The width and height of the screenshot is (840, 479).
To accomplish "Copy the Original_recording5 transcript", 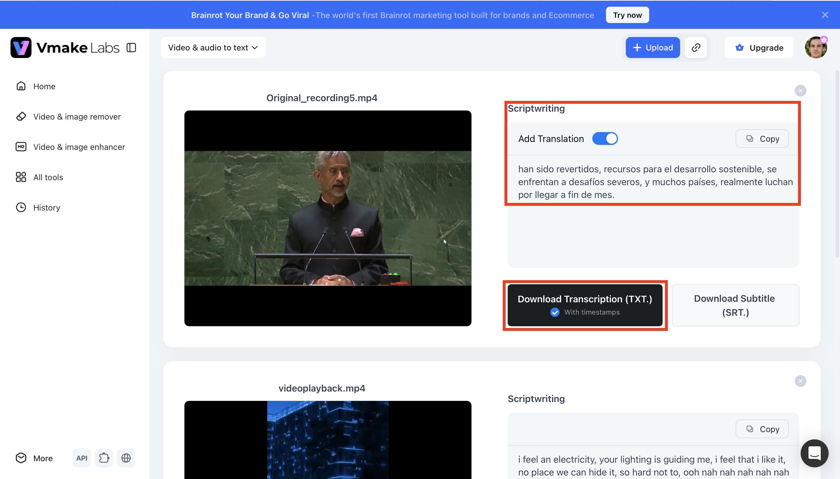I will [762, 138].
